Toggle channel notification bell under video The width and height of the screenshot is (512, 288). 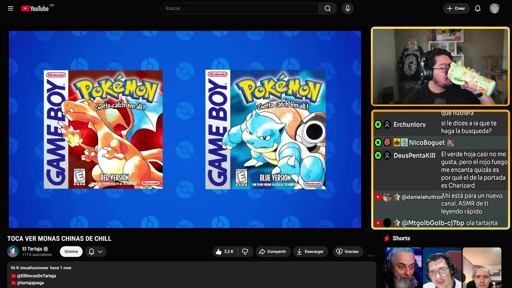point(92,252)
